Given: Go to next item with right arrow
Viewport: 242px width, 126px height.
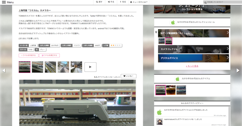Looking at the screenshot, I should tap(238, 70).
